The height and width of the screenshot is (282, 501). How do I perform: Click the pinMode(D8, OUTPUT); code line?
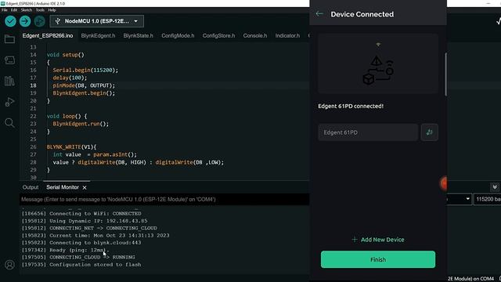pos(84,85)
